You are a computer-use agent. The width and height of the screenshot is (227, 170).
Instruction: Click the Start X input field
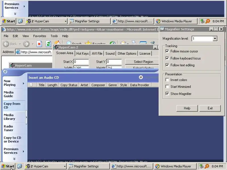pyautogui.click(x=81, y=62)
